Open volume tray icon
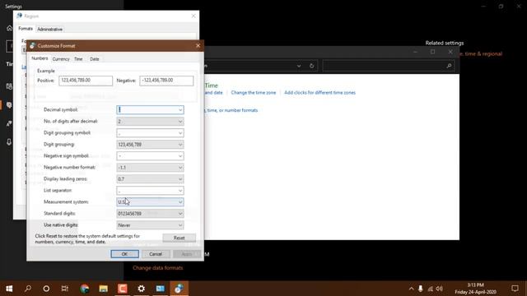This screenshot has width=527, height=296. click(439, 289)
